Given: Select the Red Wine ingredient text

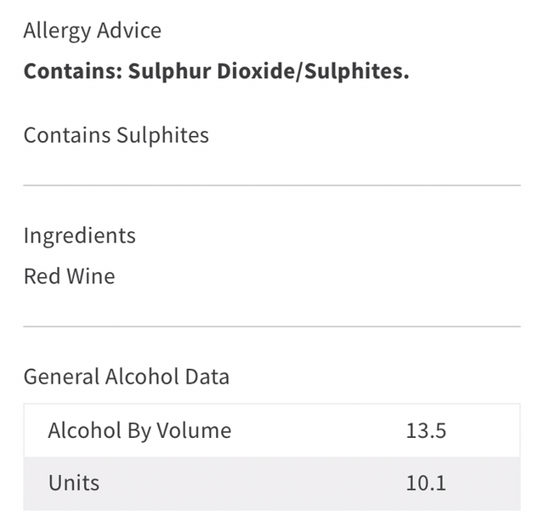Looking at the screenshot, I should click(x=69, y=276).
